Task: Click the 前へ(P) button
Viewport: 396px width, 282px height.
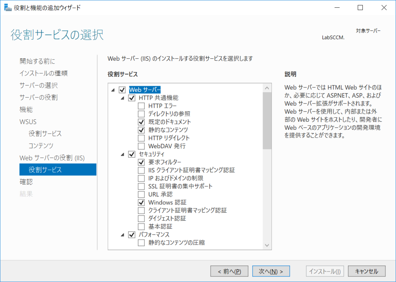Action: point(229,271)
